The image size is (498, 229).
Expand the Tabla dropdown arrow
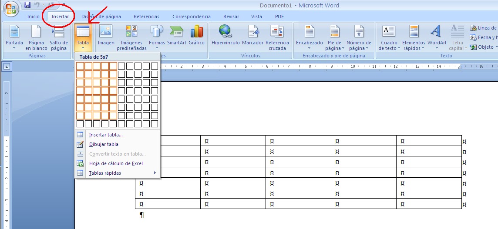tap(83, 48)
